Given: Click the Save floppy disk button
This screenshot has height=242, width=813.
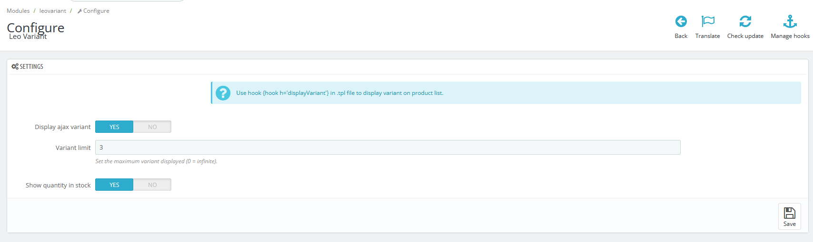Looking at the screenshot, I should (x=790, y=216).
